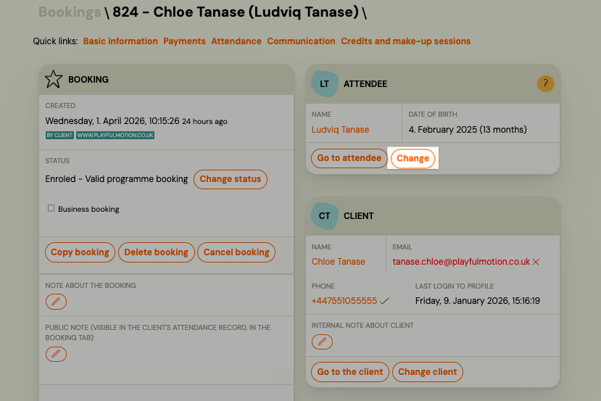This screenshot has height=401, width=601.
Task: Go to Payments quick link
Action: tap(184, 41)
